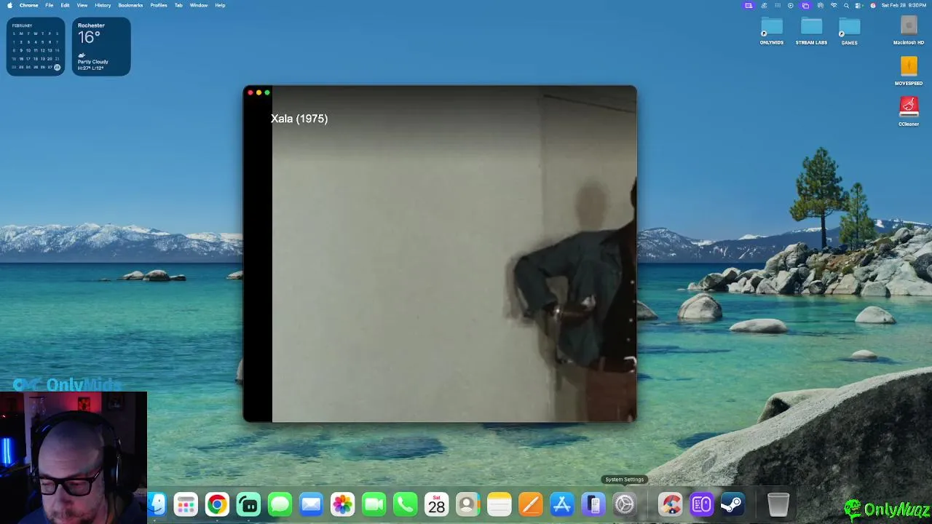Open Control Center in the menu bar

point(859,5)
